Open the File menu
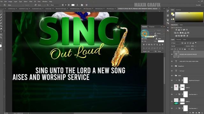The image size is (204, 114). coord(2,2)
